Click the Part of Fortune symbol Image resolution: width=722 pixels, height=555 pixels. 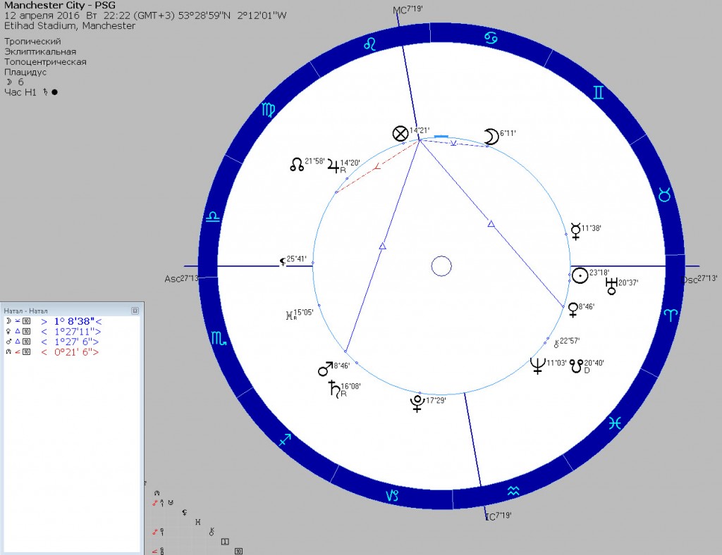tap(400, 135)
